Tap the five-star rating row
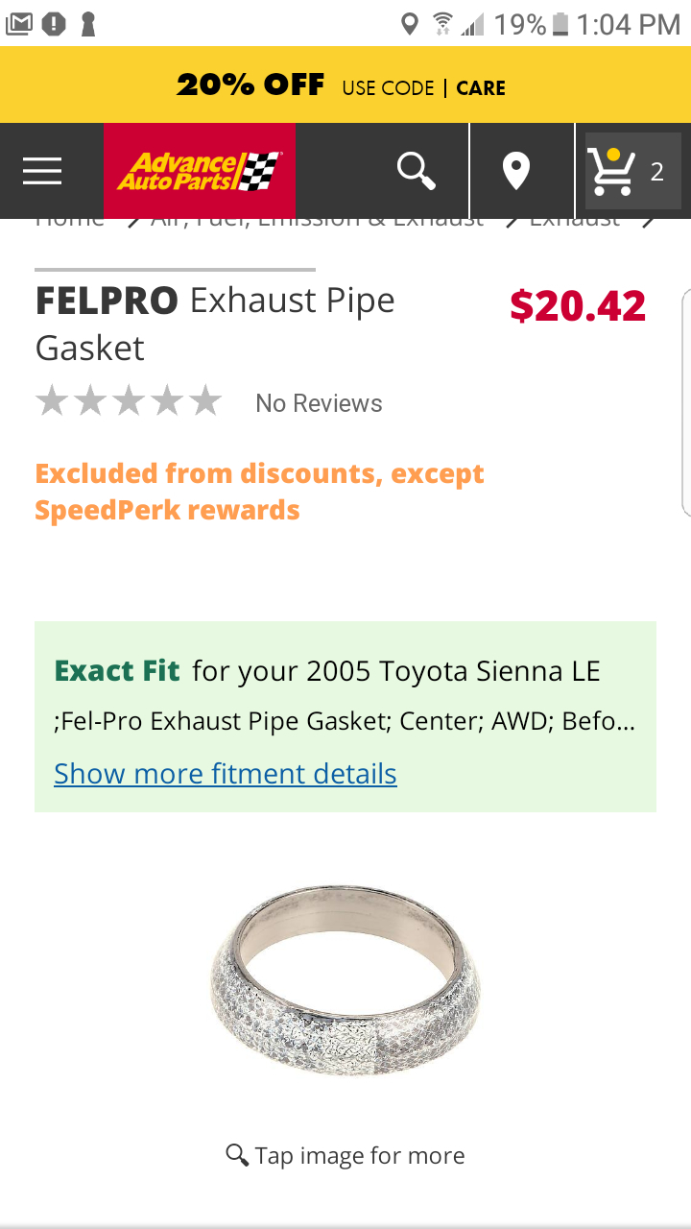The height and width of the screenshot is (1229, 691). (x=129, y=401)
